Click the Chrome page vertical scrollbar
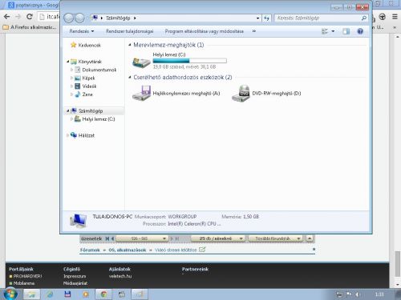401x300 pixels. (x=398, y=264)
